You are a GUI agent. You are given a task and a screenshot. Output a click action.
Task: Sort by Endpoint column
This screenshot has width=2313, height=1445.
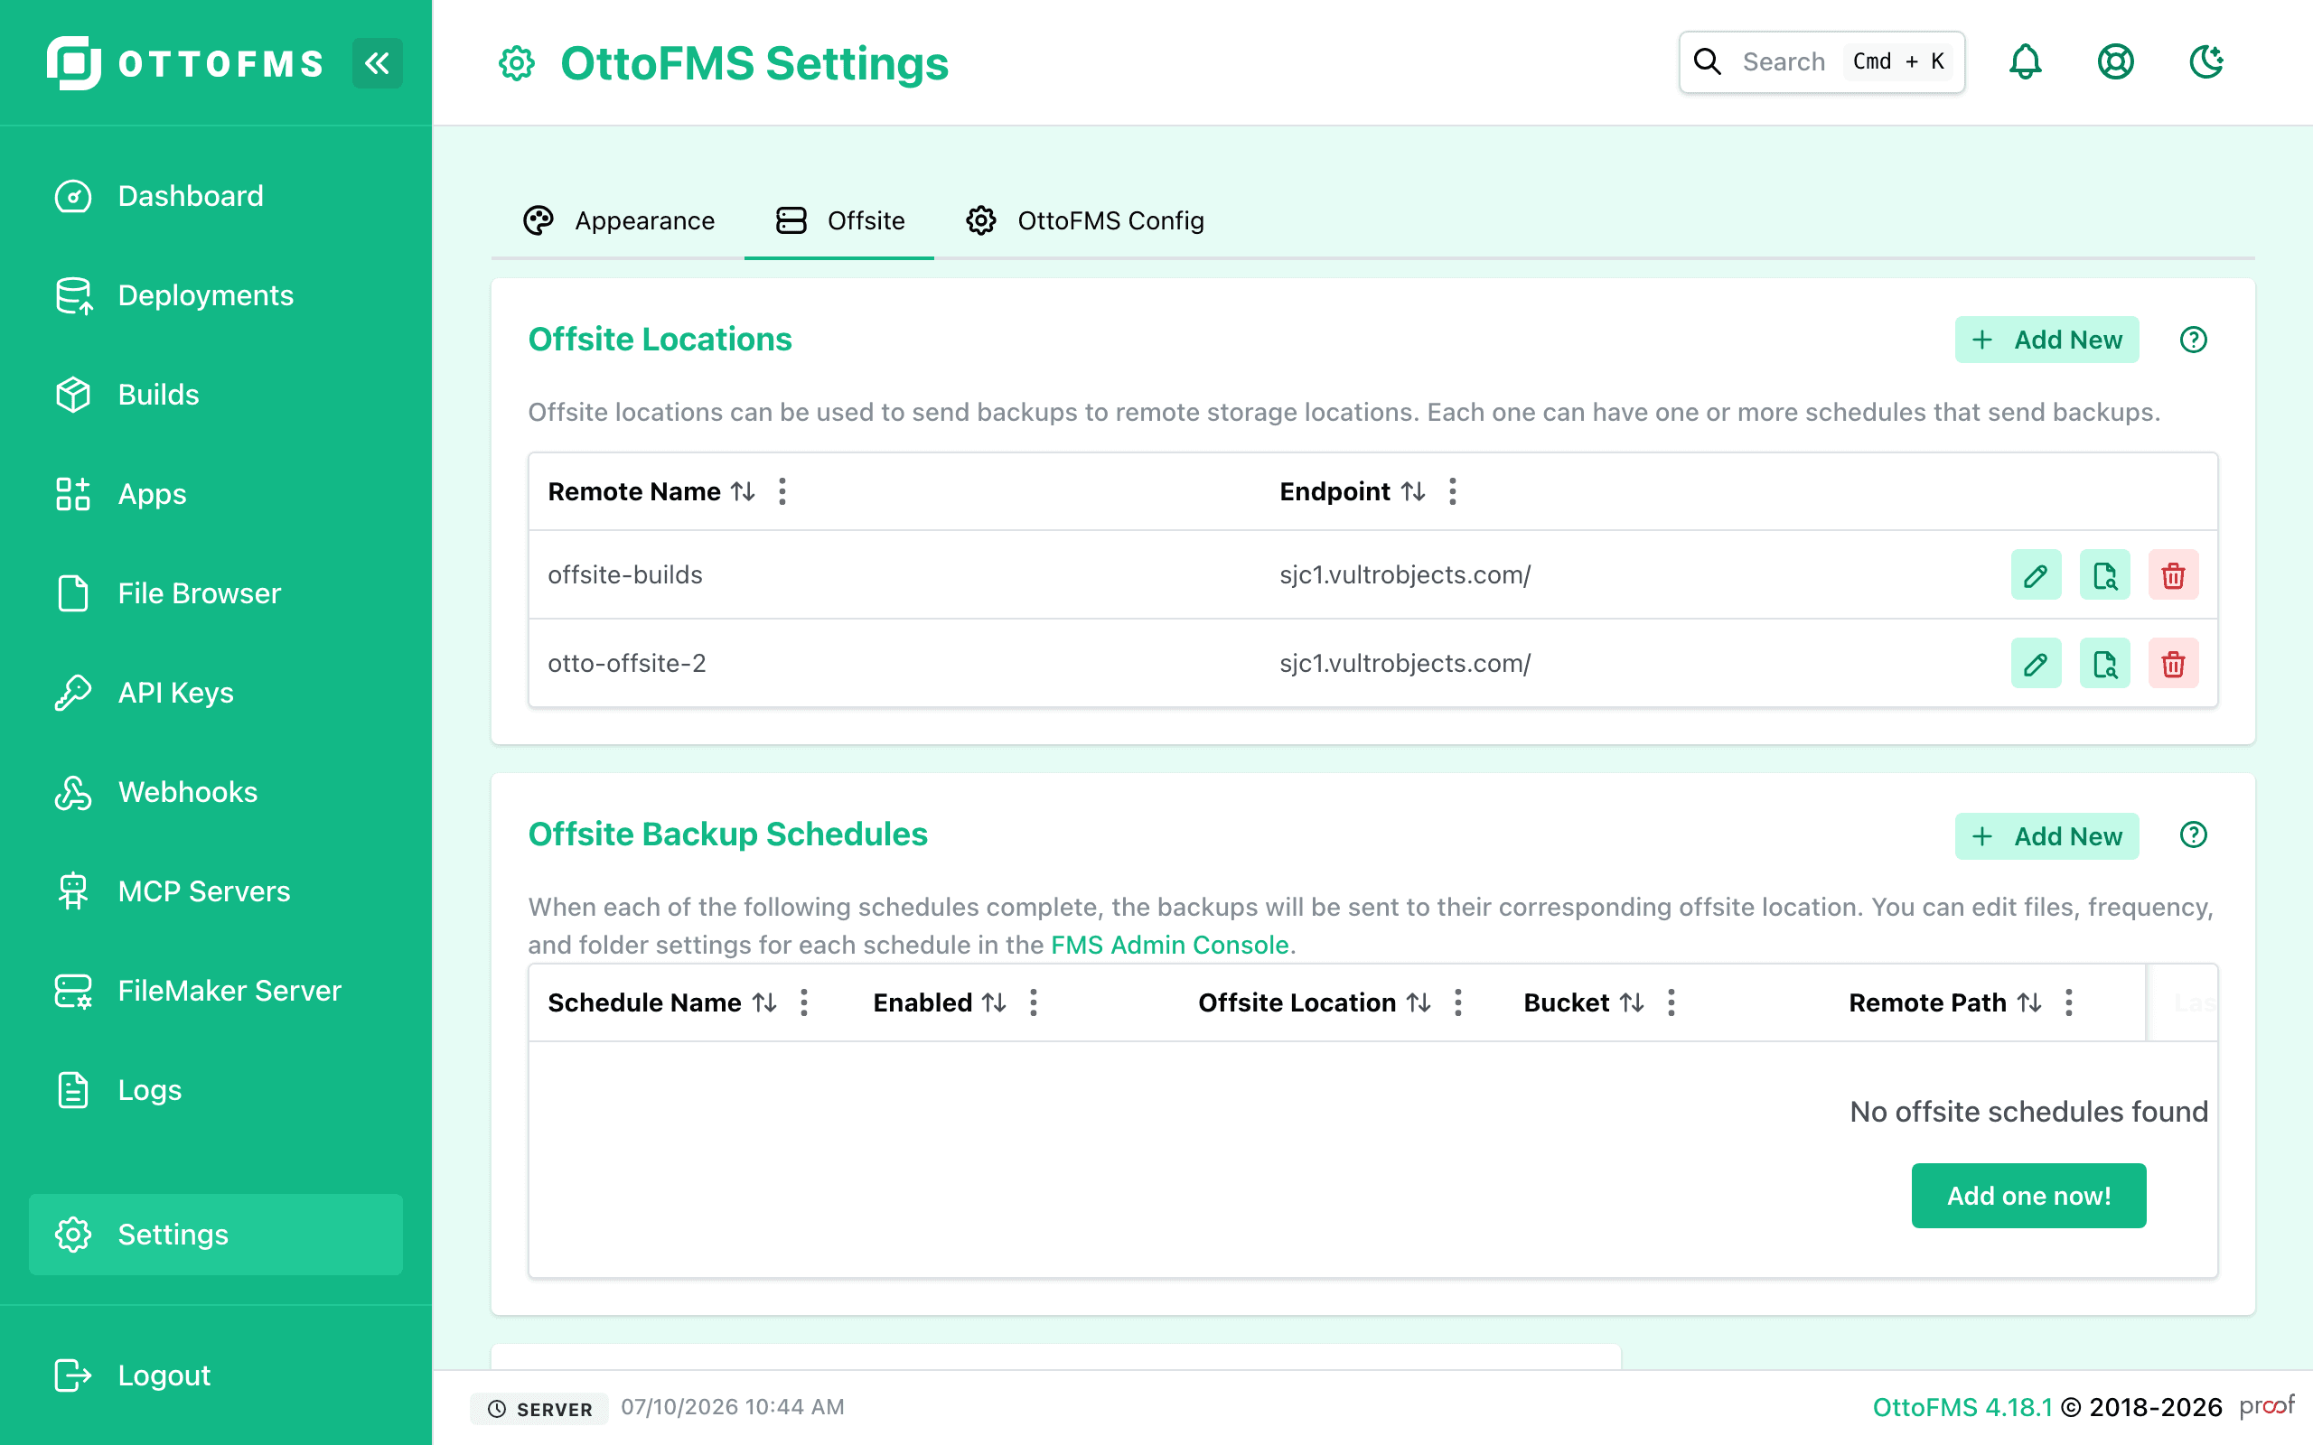(x=1413, y=491)
